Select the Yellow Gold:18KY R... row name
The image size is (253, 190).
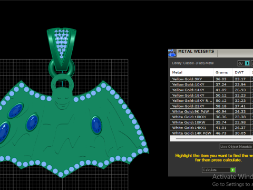[192, 101]
